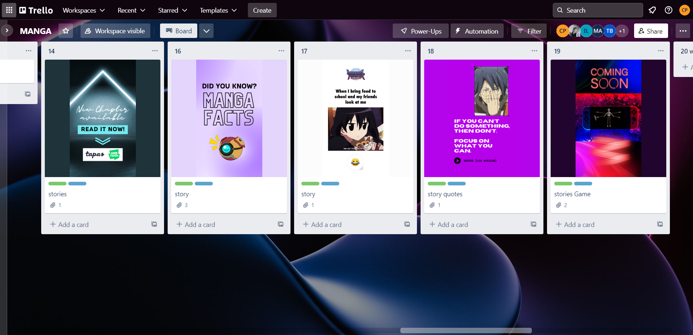Click blue label on list 16 story card
Viewport: 693px width, 335px height.
[x=204, y=184]
